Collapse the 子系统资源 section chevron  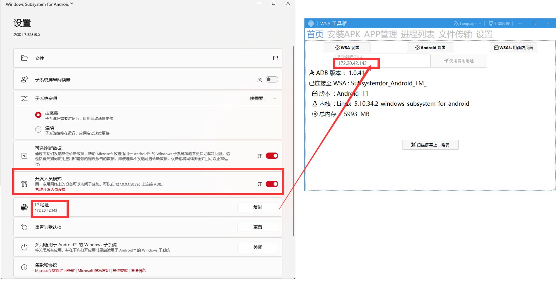pyautogui.click(x=274, y=98)
